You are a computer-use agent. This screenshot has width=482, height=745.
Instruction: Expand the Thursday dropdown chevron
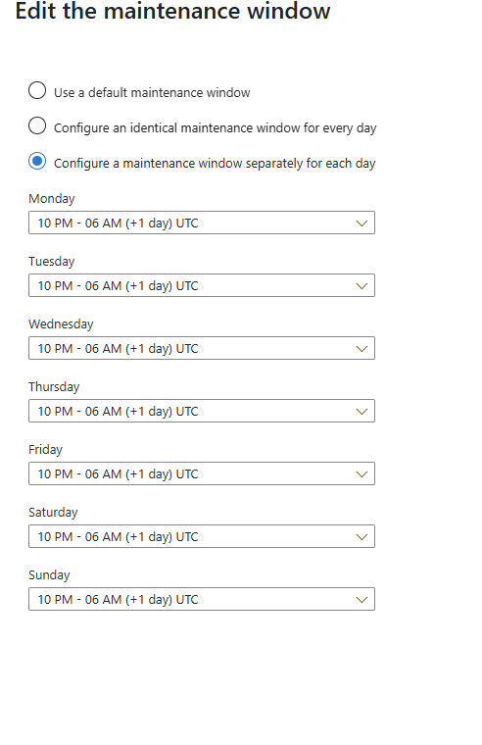coord(361,412)
